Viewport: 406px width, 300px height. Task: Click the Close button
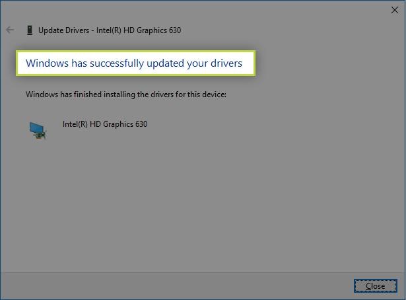tap(375, 285)
